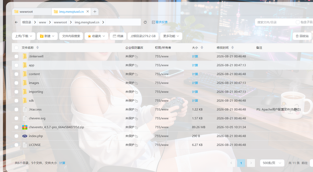
Task: Go to 根目录 breadcrumb
Action: click(x=27, y=22)
